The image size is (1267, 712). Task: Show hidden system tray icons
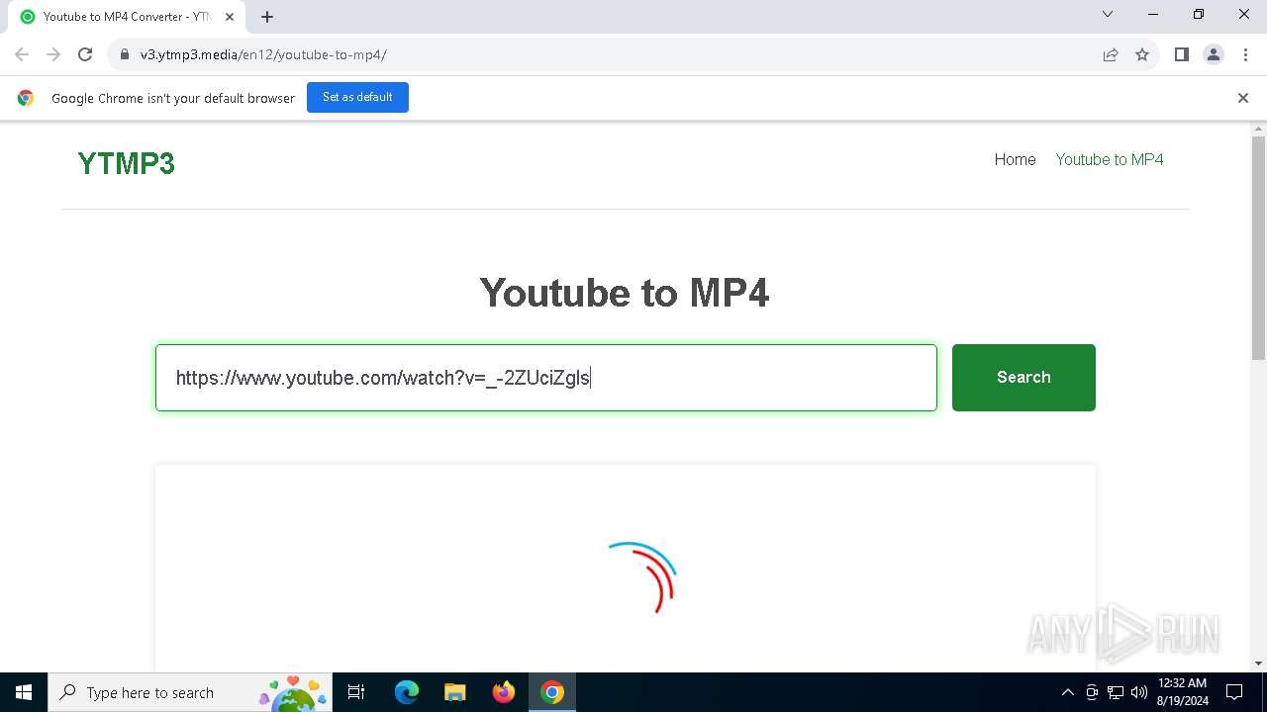pyautogui.click(x=1067, y=692)
